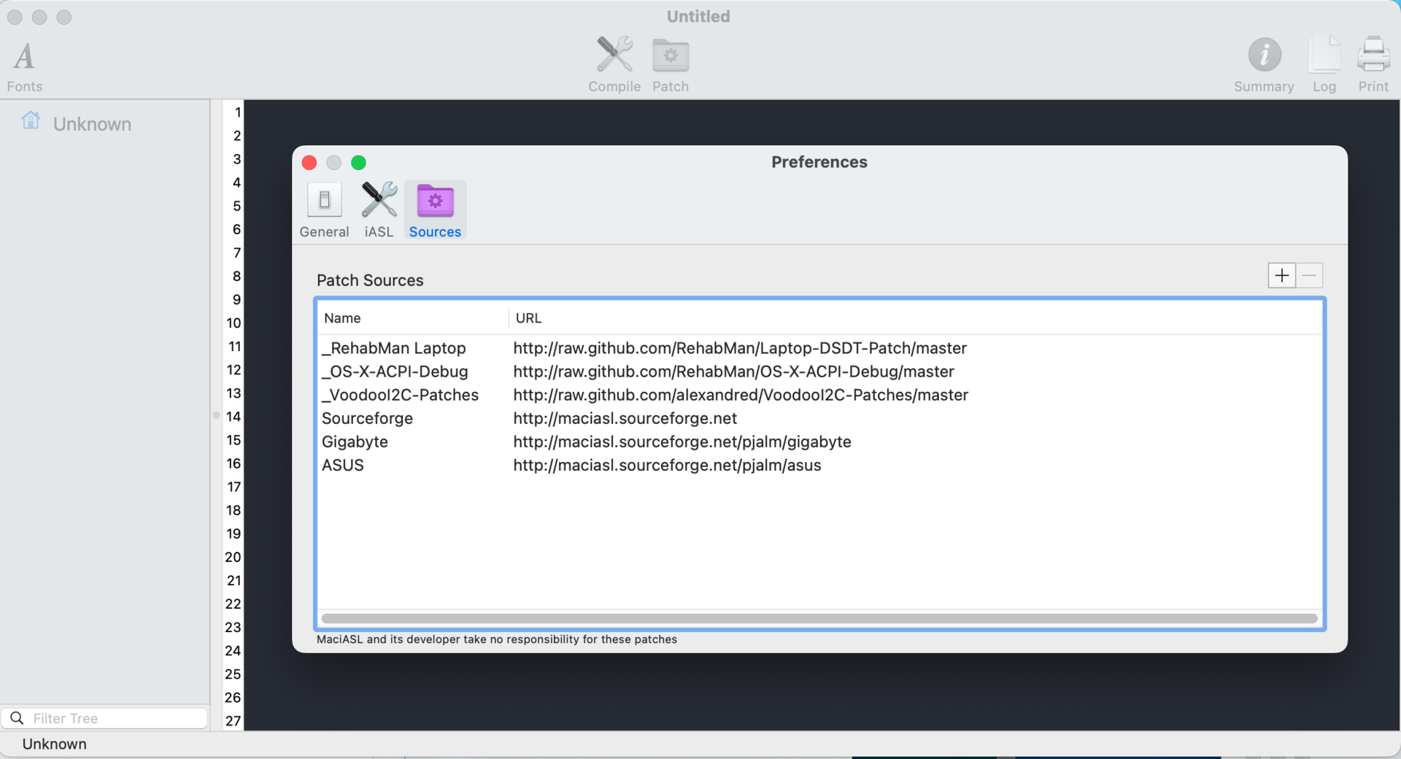Close the Preferences window

tap(309, 163)
